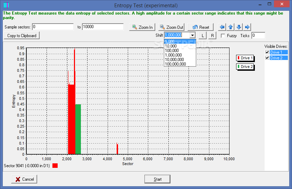Screen dimensions: 292x189
Task: Minimize the Entropy Test window
Action: pos(260,4)
